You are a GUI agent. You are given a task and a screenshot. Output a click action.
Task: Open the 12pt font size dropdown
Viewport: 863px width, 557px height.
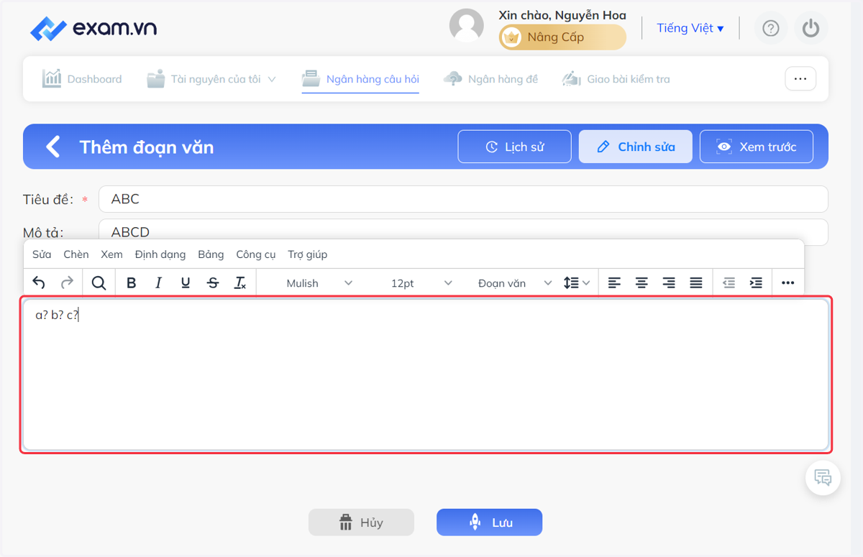coord(421,283)
